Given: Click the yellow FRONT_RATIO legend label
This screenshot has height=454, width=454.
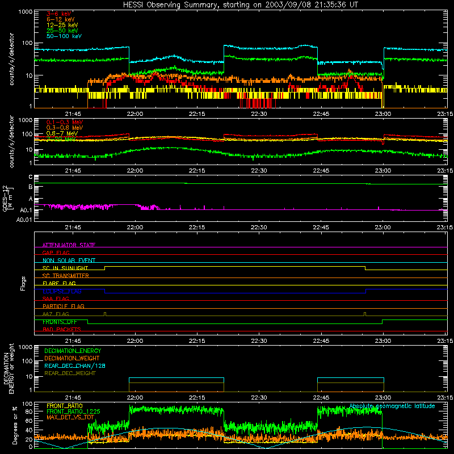Looking at the screenshot, I should pyautogui.click(x=65, y=406).
